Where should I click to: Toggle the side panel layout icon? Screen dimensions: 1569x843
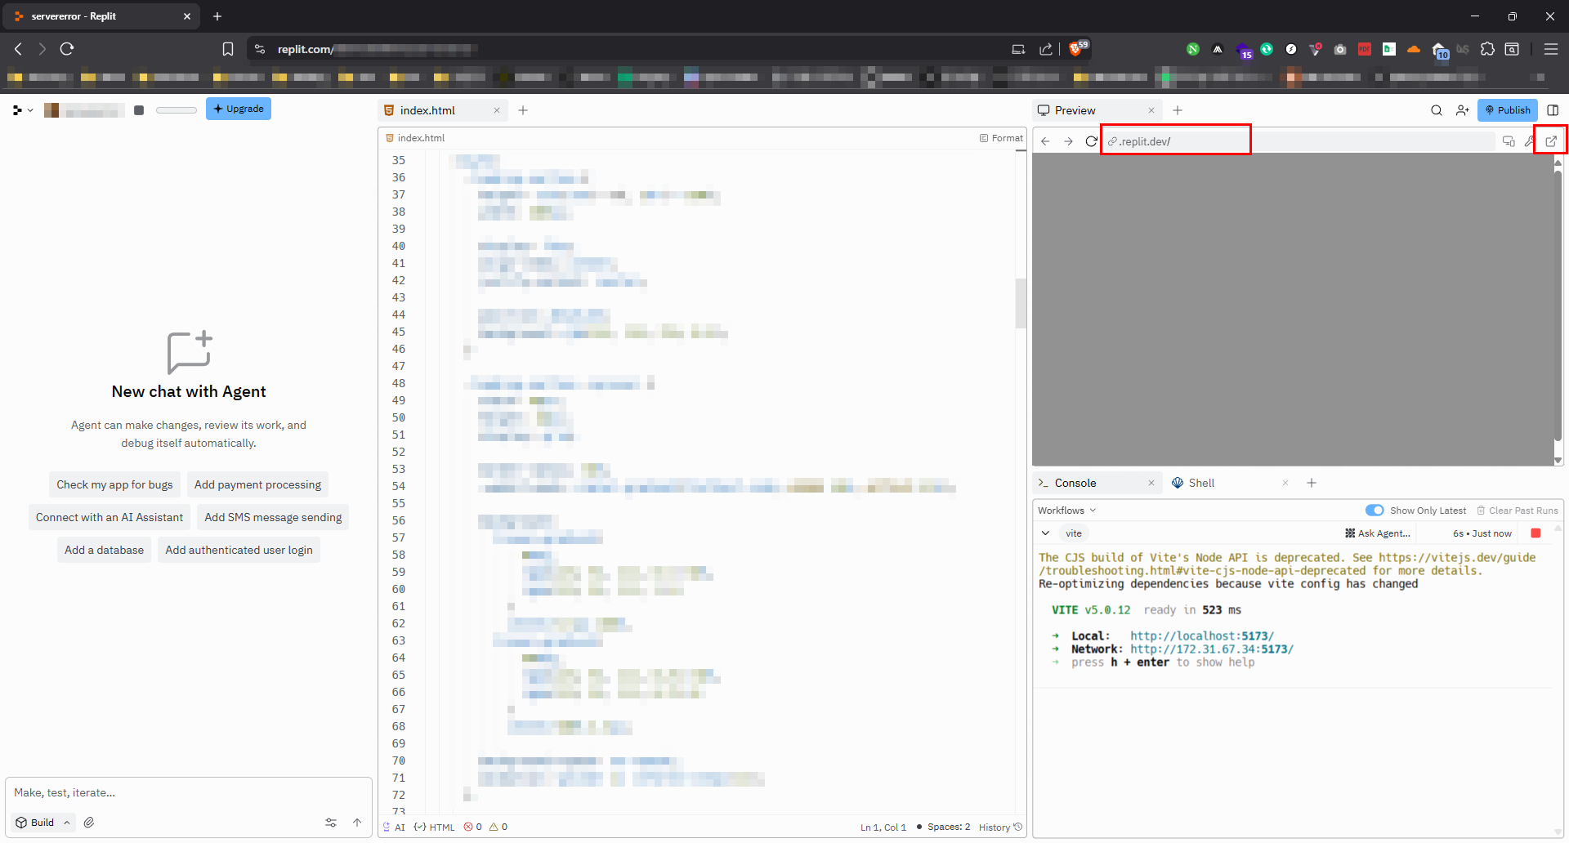click(1553, 110)
